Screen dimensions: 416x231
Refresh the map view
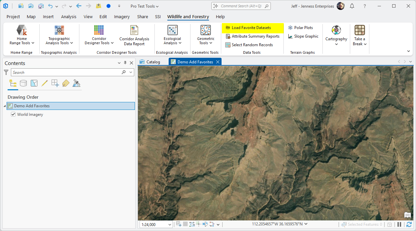coord(409,224)
